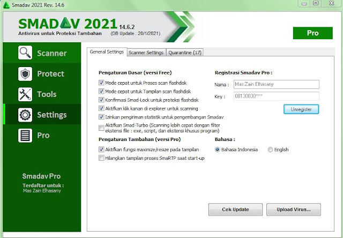Go to the Protect sidebar label
The image size is (343, 238).
coord(50,74)
